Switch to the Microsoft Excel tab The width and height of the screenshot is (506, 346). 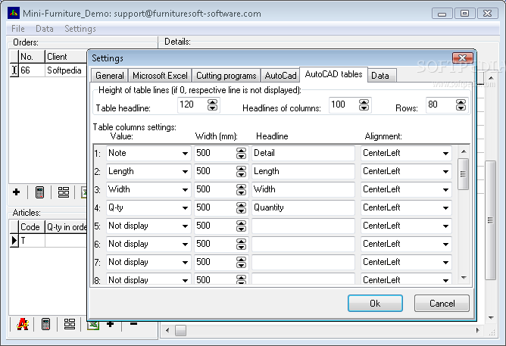point(160,76)
